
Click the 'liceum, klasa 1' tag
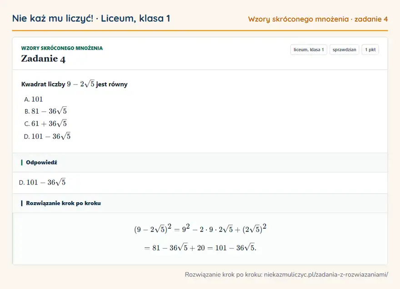[309, 50]
